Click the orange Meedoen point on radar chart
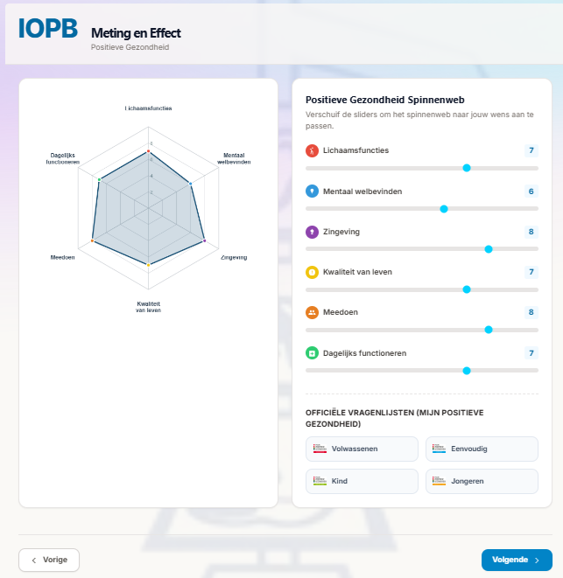The width and height of the screenshot is (563, 578). [92, 240]
